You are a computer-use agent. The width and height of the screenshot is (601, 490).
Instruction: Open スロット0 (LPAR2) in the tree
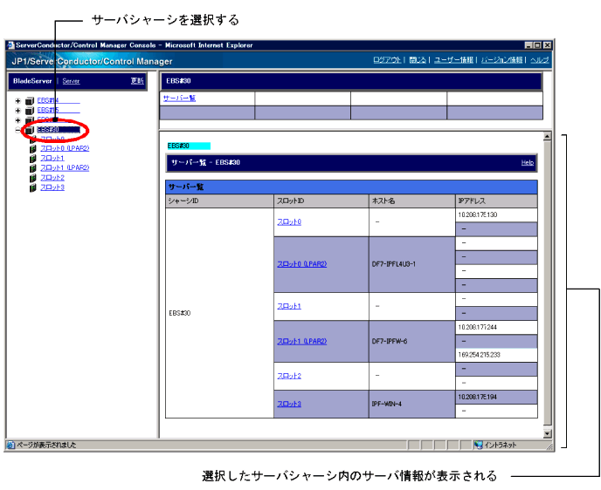coord(65,148)
